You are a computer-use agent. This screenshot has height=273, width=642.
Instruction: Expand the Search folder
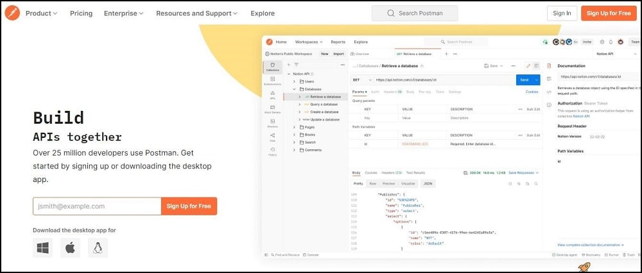tap(294, 142)
